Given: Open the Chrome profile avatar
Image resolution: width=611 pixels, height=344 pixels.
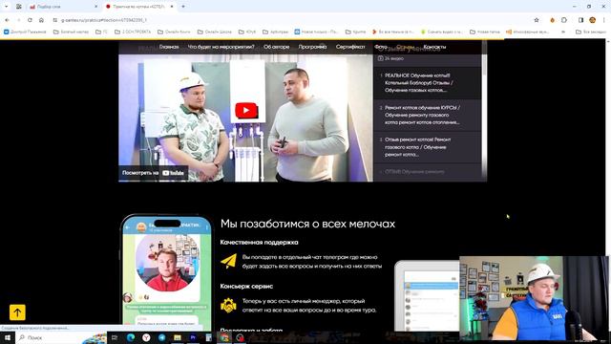Looking at the screenshot, I should click(592, 20).
